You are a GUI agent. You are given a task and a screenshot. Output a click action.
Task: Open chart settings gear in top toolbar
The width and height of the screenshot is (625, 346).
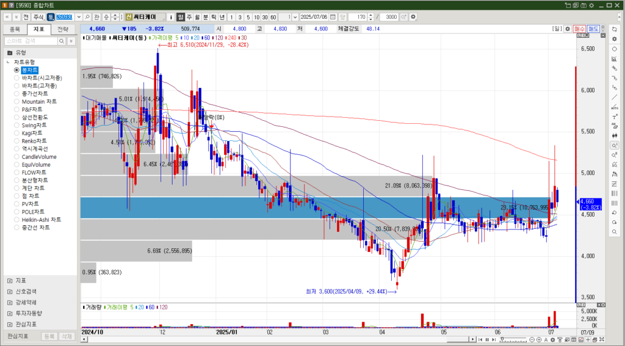413,17
